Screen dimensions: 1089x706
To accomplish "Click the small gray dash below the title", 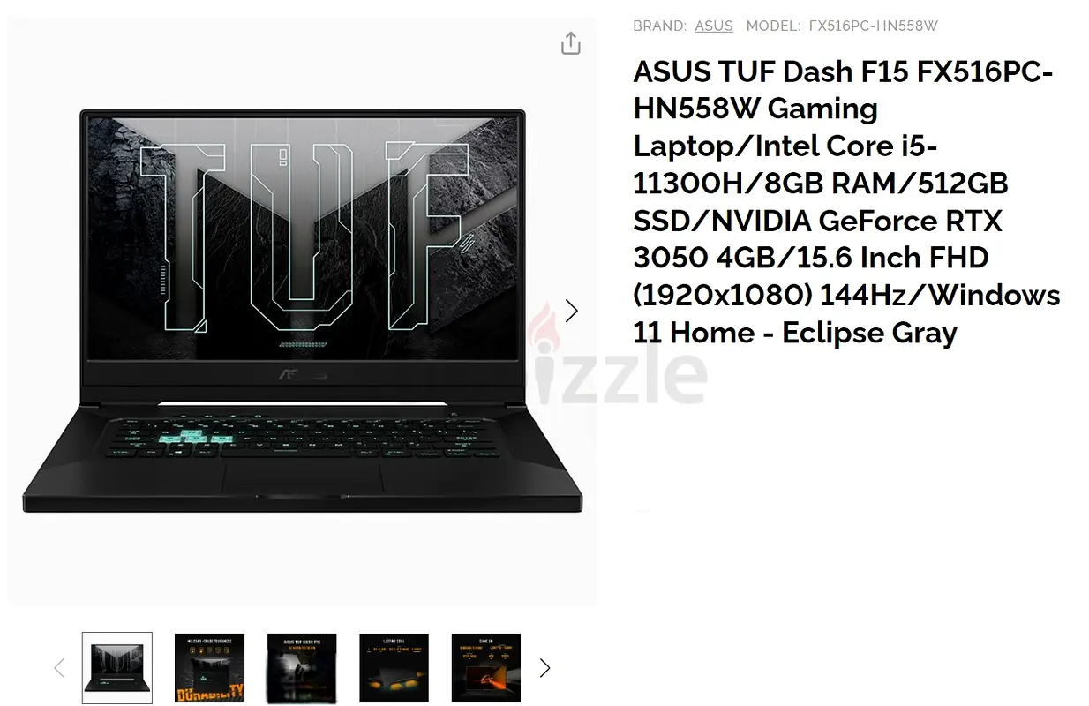I will (x=642, y=511).
